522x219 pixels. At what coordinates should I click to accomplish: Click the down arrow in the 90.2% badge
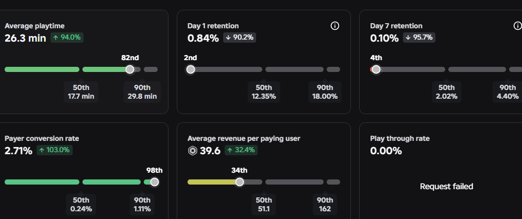pos(228,38)
